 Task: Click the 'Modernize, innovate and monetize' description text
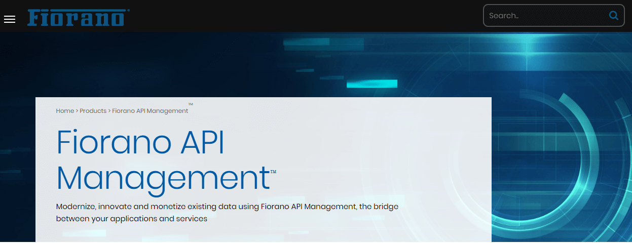tap(227, 213)
